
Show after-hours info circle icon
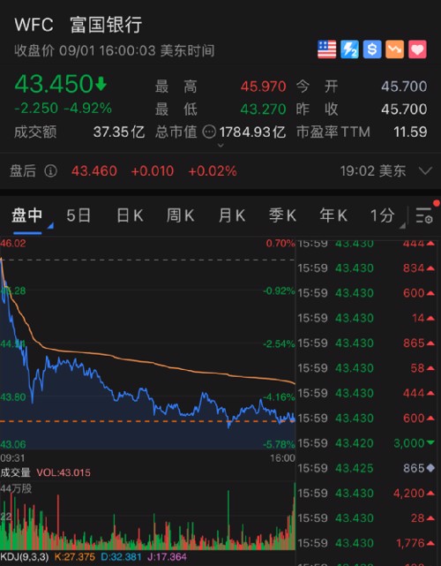pos(51,170)
